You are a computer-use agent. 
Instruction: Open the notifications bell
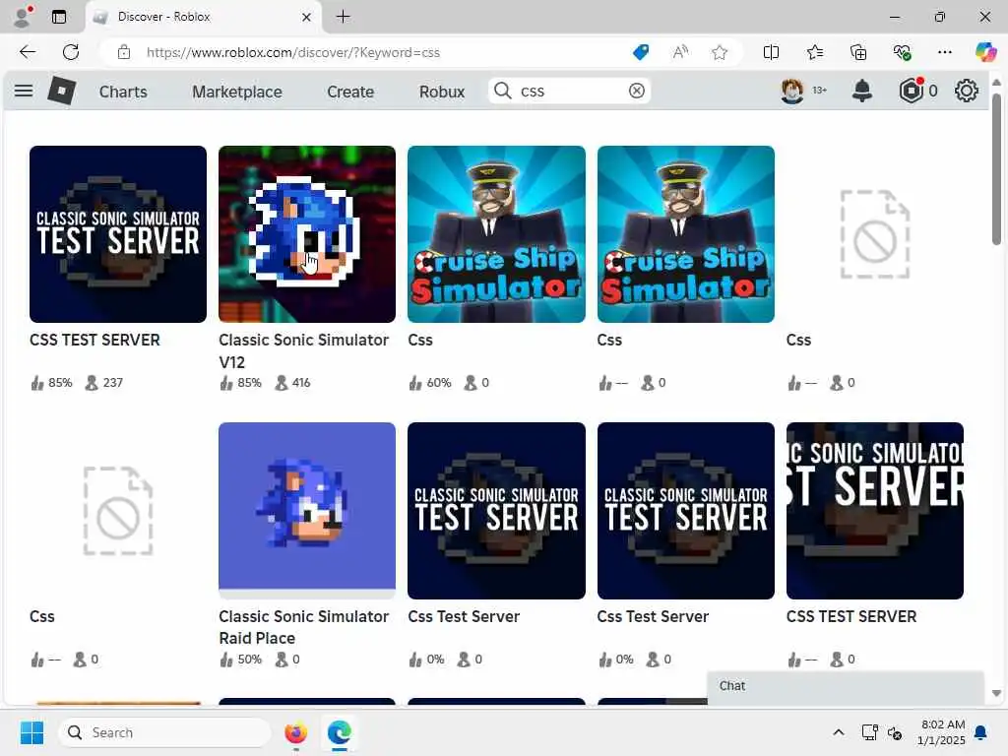pos(862,91)
